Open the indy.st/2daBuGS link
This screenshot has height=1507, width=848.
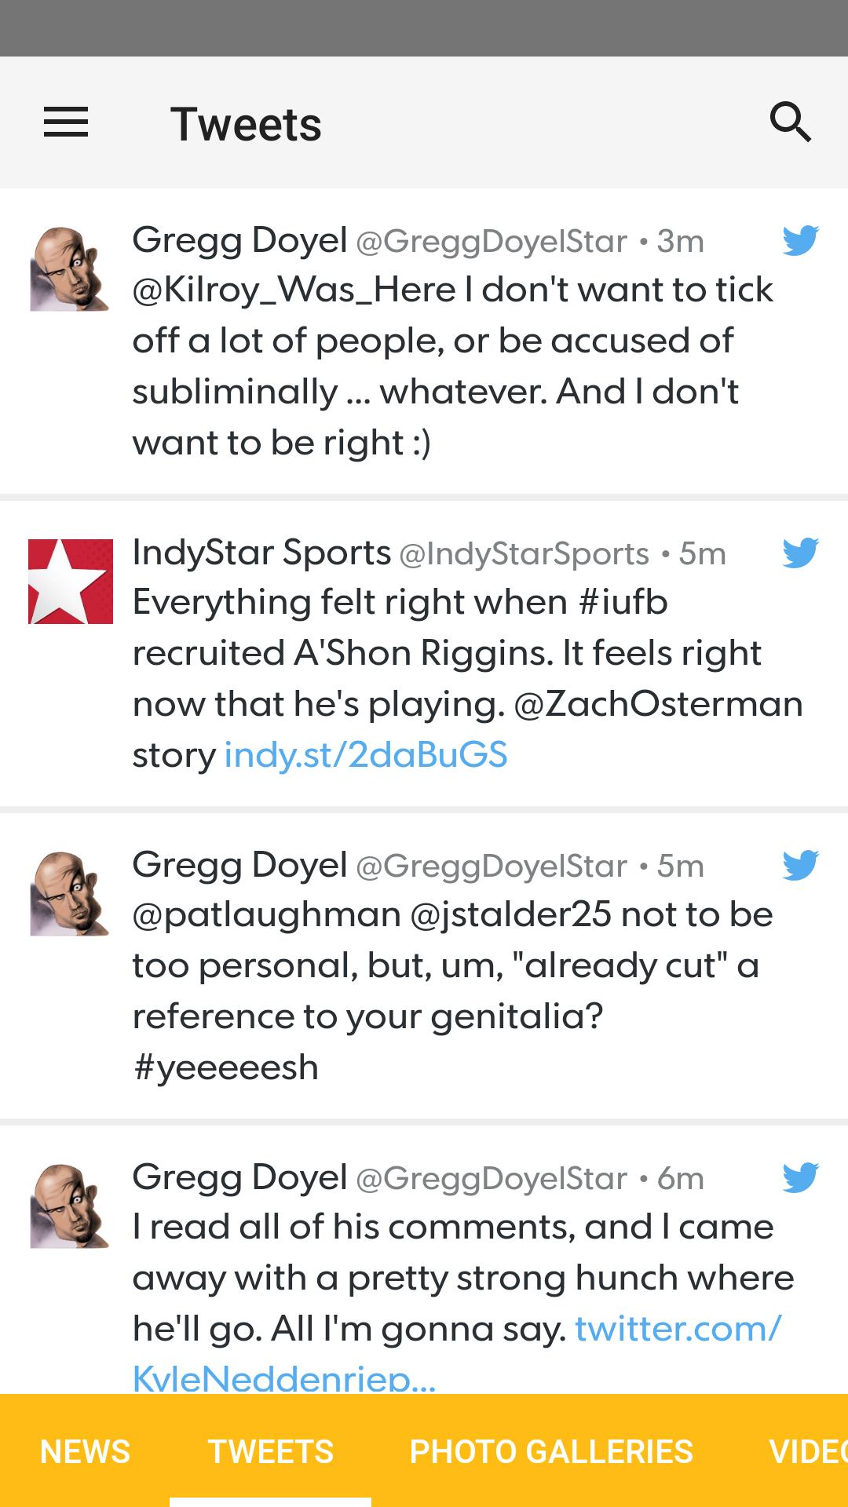click(x=366, y=755)
